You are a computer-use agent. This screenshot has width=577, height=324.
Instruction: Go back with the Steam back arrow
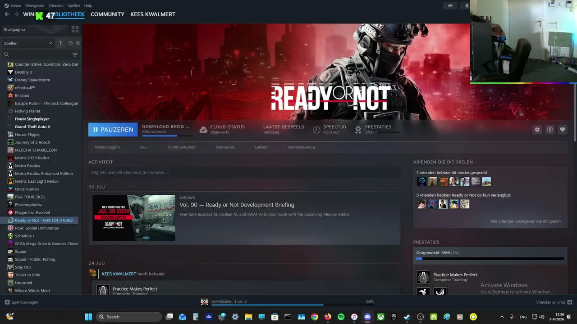click(7, 14)
